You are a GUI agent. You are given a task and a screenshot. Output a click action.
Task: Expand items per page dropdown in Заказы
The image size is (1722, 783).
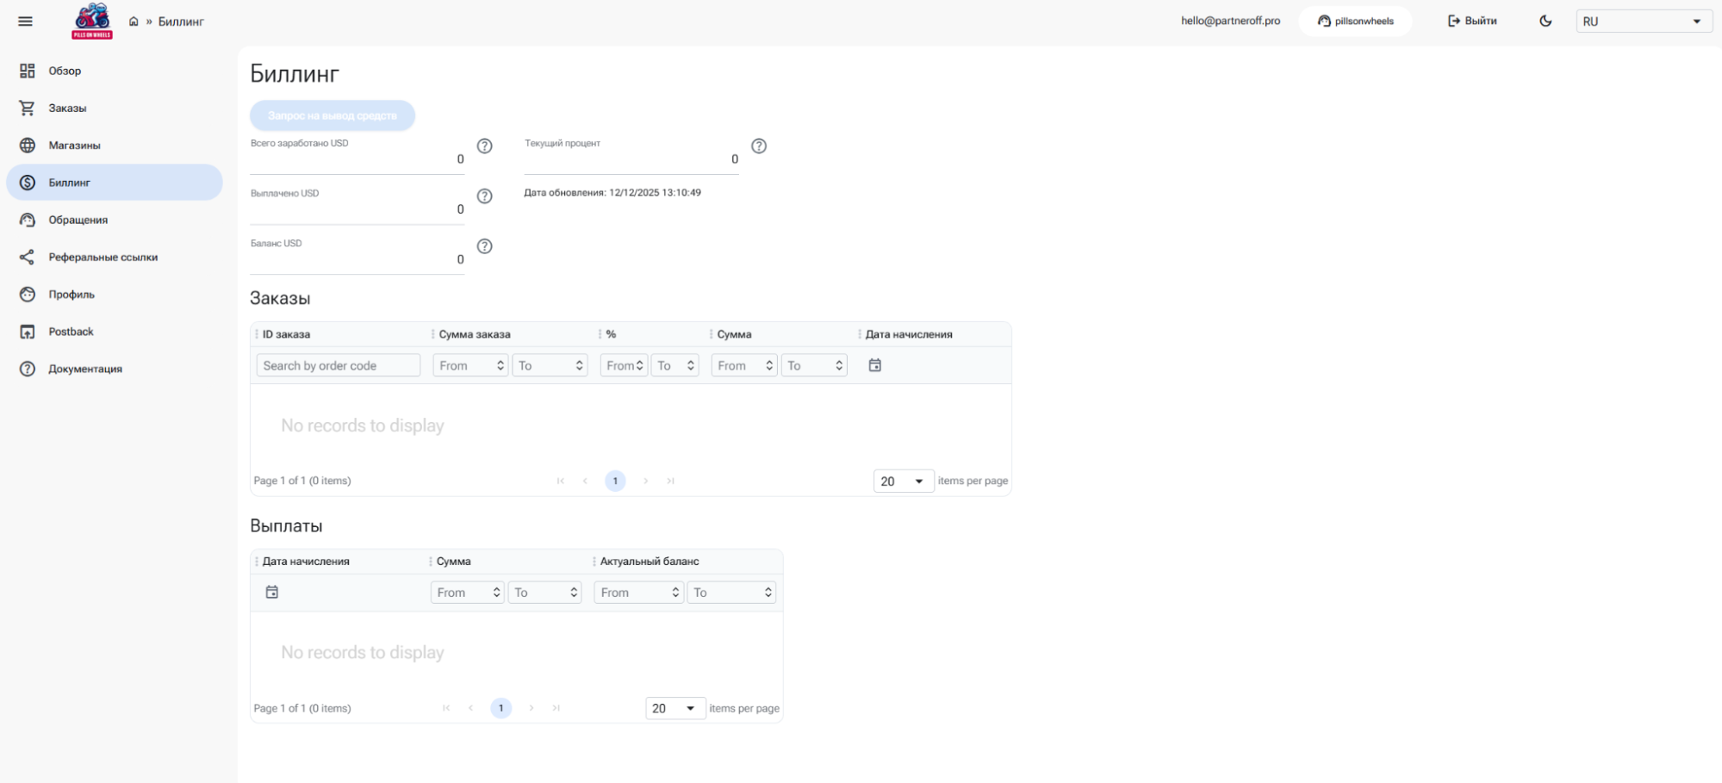[x=903, y=482]
